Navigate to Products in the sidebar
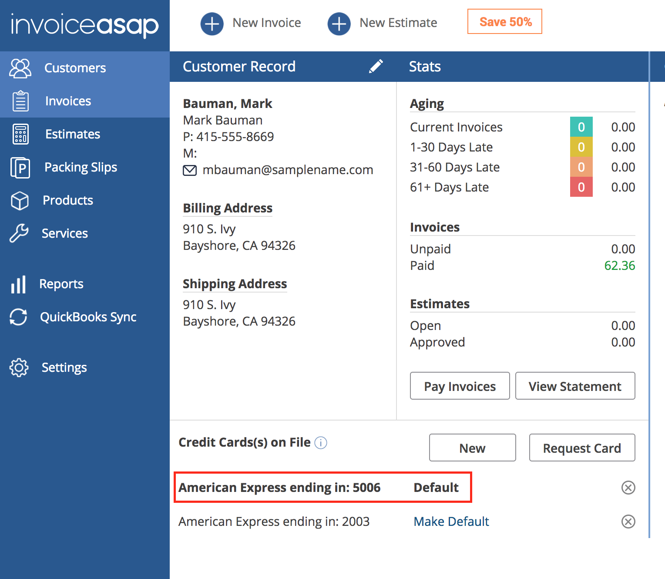This screenshot has width=665, height=579. tap(67, 200)
